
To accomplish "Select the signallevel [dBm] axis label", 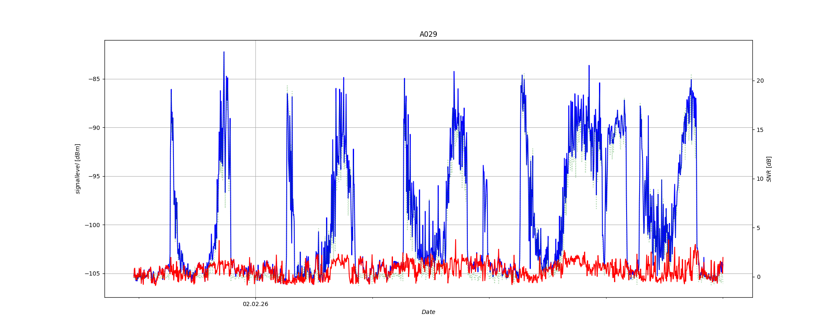I will click(x=78, y=169).
